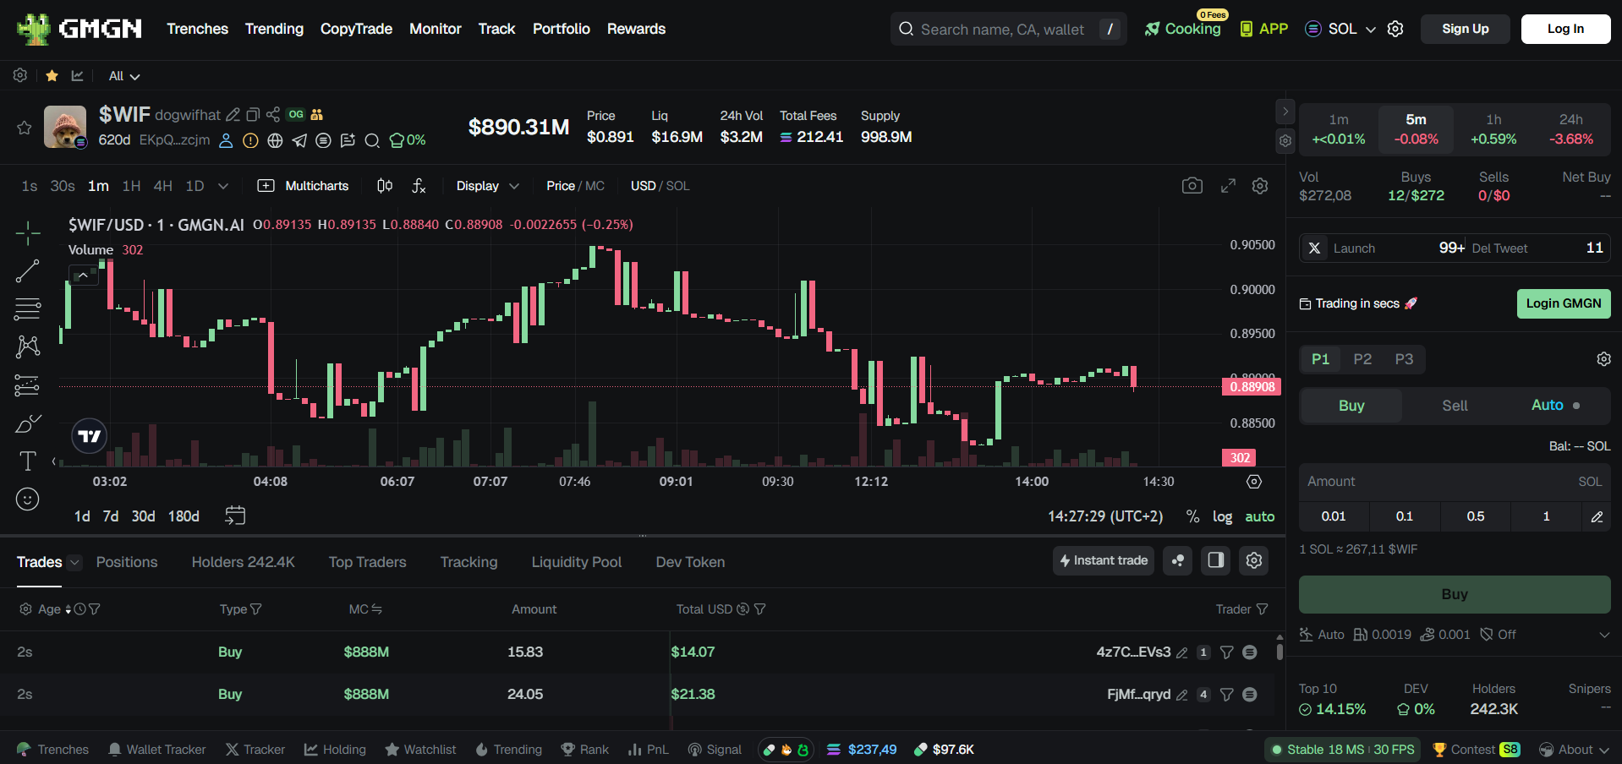Switch the trade panel to Sell
The height and width of the screenshot is (764, 1622).
[x=1455, y=406]
